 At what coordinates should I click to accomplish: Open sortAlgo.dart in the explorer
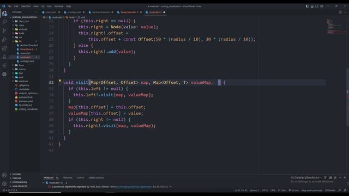coord(25,62)
